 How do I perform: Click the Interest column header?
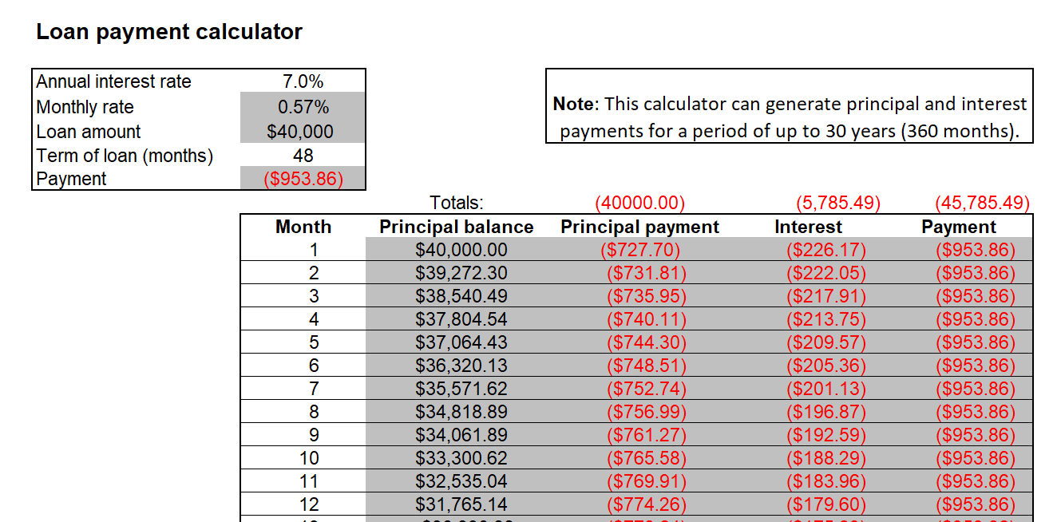coord(808,227)
